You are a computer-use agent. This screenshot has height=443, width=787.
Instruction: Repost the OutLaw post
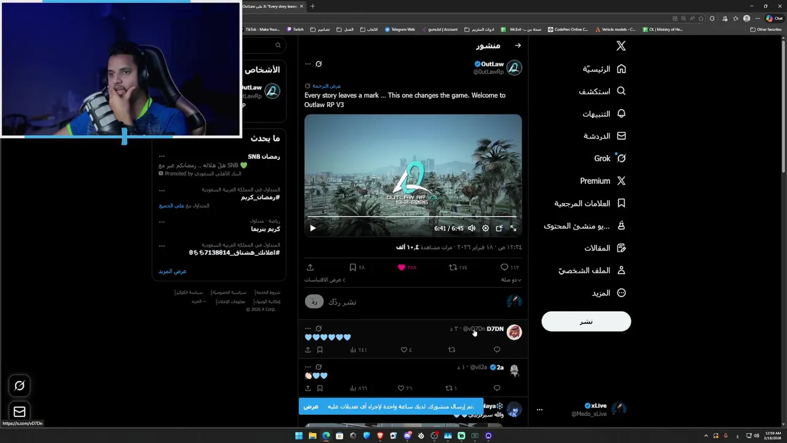[453, 267]
